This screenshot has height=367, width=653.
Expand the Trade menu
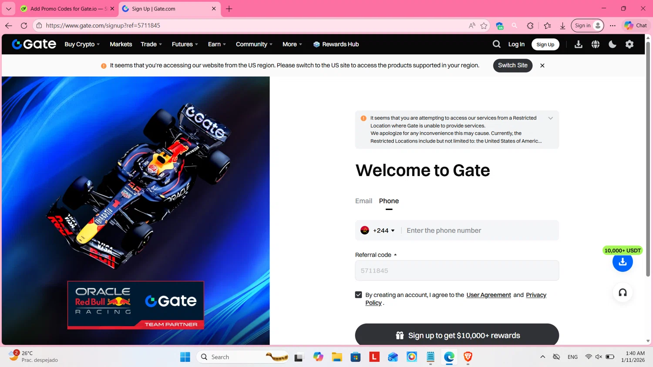(x=151, y=44)
